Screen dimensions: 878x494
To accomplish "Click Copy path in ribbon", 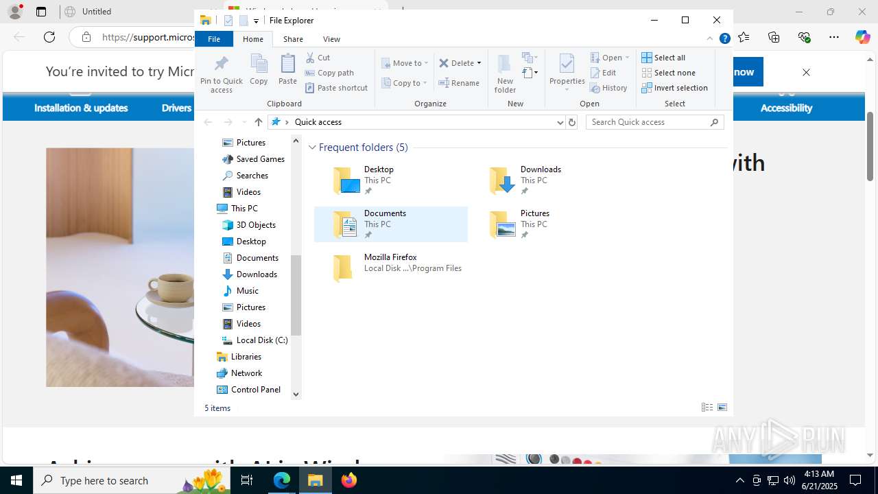I will tap(329, 73).
